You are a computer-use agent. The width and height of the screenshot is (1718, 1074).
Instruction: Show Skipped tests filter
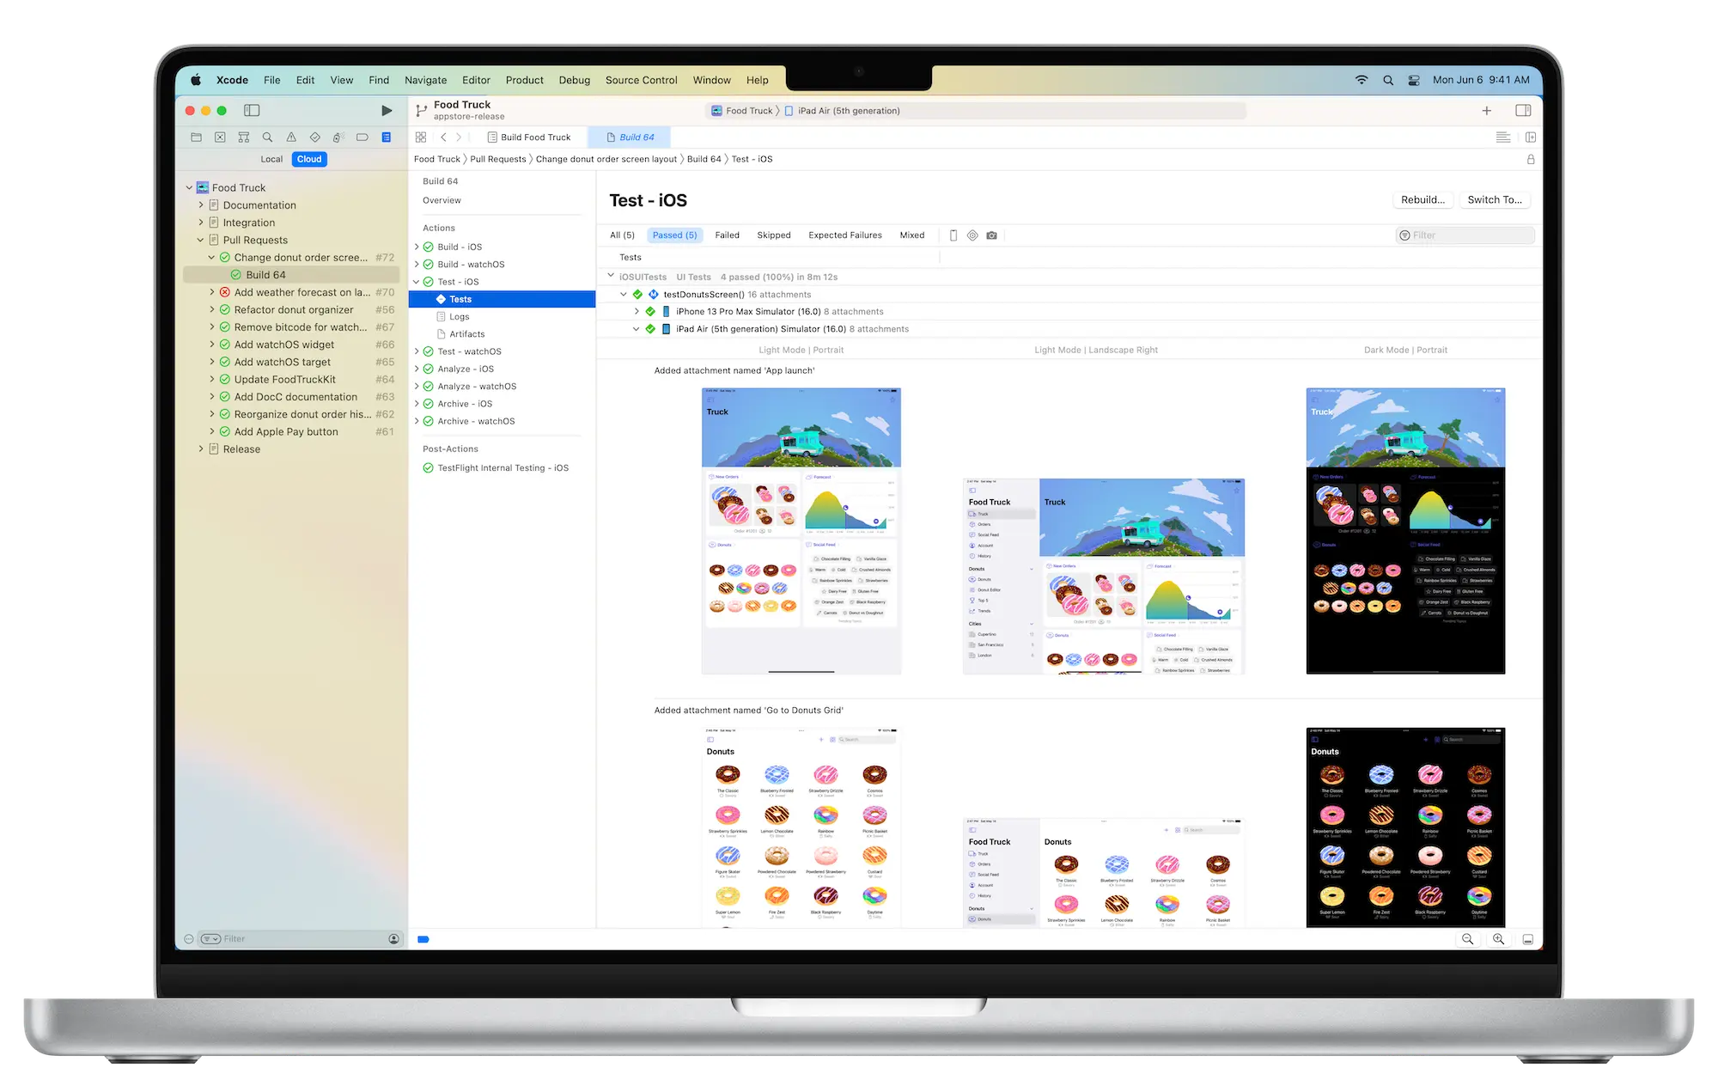pos(774,235)
